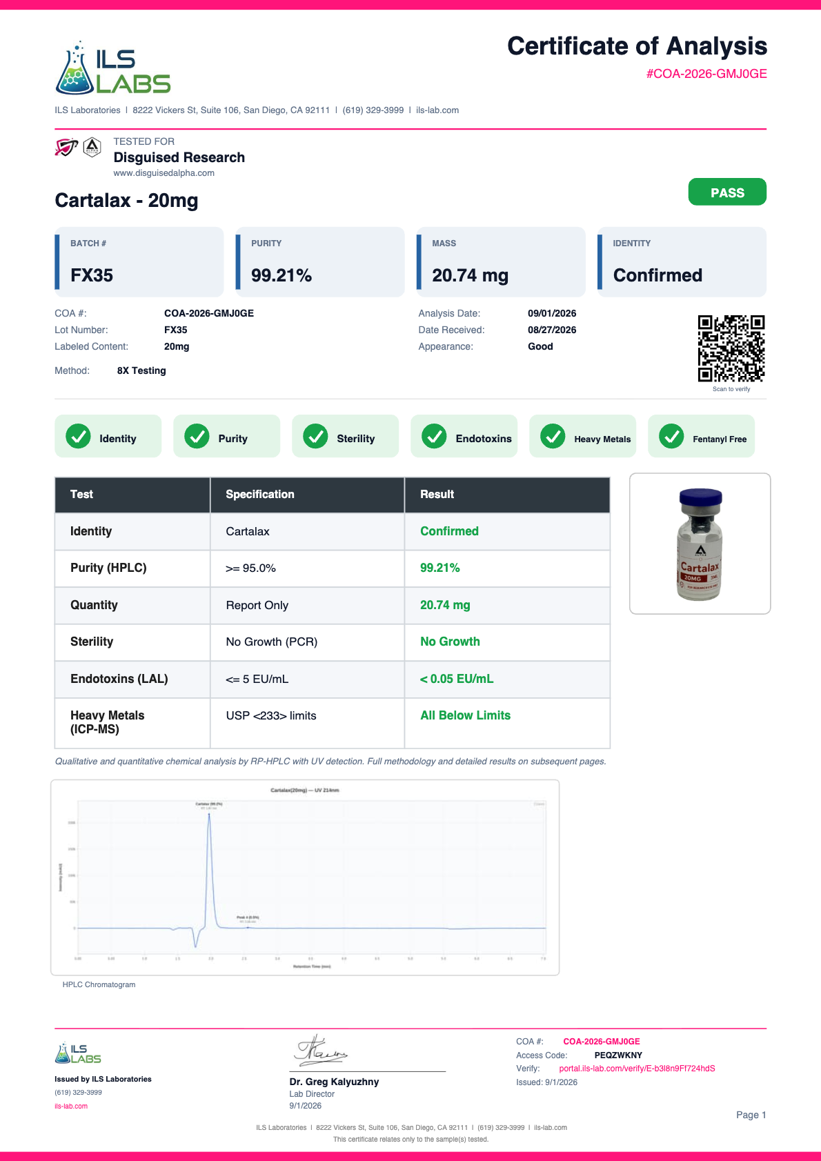Click the small ILS Labs footer logo
821x1161 pixels.
pyautogui.click(x=78, y=1053)
